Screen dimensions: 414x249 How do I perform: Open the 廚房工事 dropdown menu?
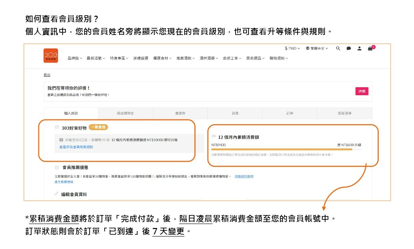(x=232, y=58)
